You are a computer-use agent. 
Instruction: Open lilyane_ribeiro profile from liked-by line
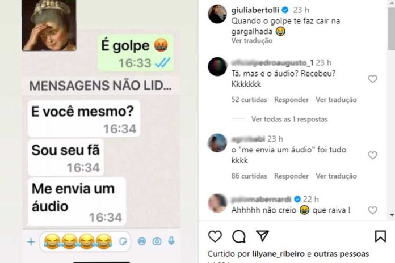pyautogui.click(x=278, y=254)
